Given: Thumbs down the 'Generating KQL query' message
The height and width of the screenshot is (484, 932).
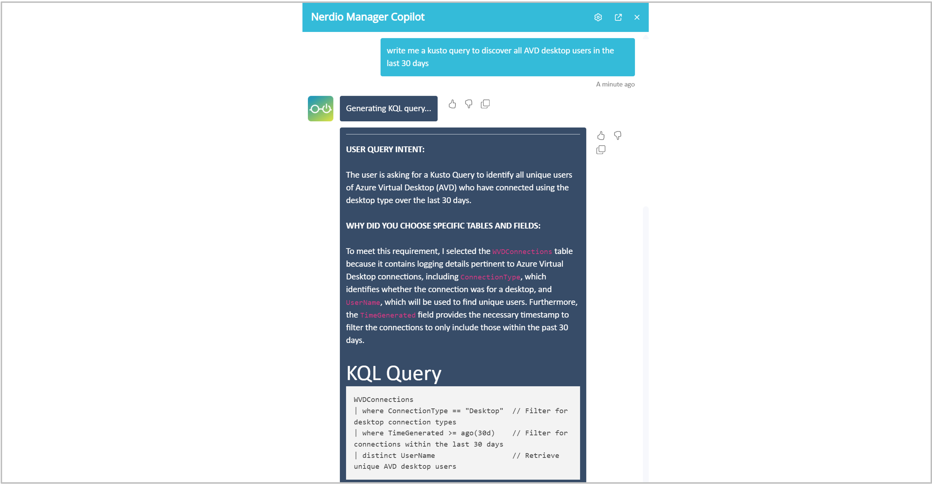Looking at the screenshot, I should (469, 104).
